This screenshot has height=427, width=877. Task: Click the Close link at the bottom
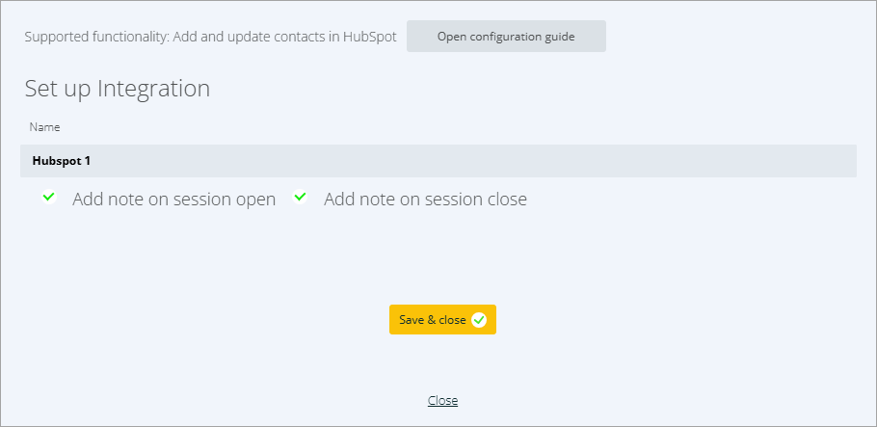[x=442, y=401]
